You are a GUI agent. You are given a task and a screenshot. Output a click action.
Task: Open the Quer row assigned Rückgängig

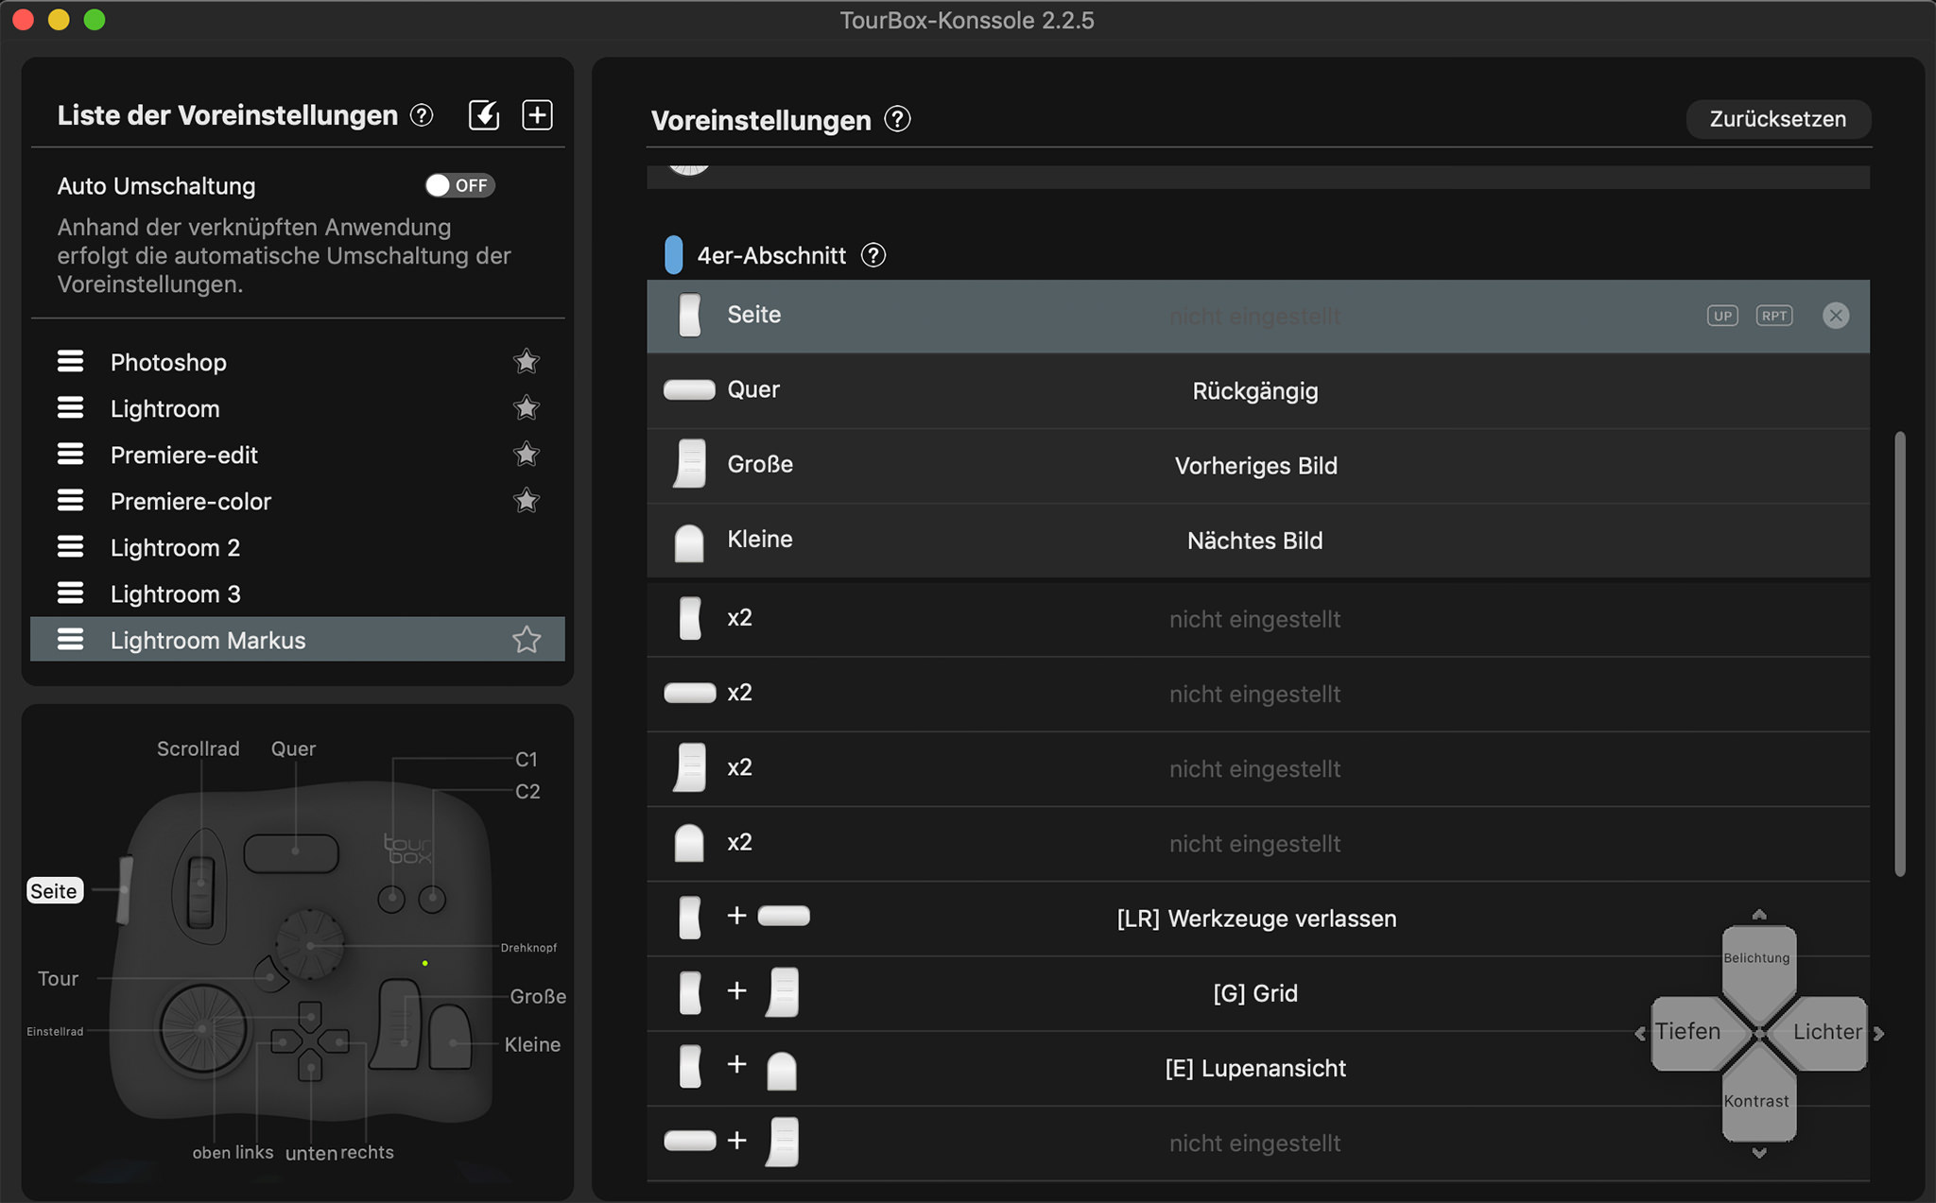coord(1257,390)
